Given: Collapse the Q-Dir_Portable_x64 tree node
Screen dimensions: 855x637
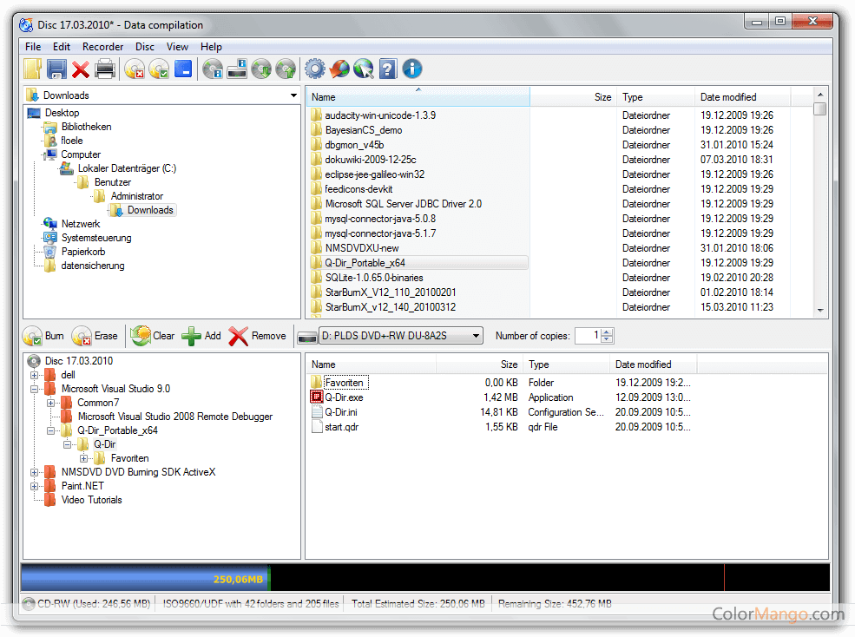Looking at the screenshot, I should coord(49,430).
